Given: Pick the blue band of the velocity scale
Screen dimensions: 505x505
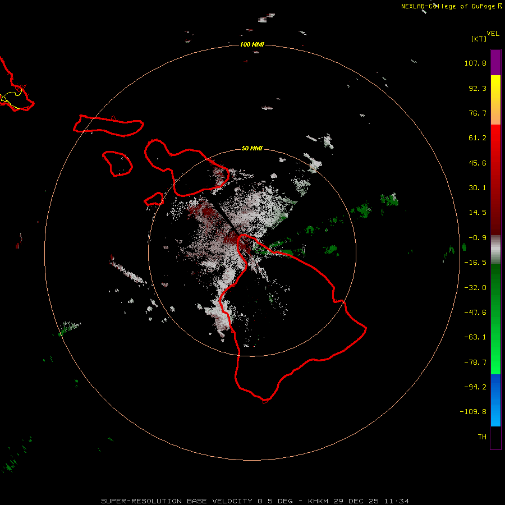Looking at the screenshot, I should (495, 400).
